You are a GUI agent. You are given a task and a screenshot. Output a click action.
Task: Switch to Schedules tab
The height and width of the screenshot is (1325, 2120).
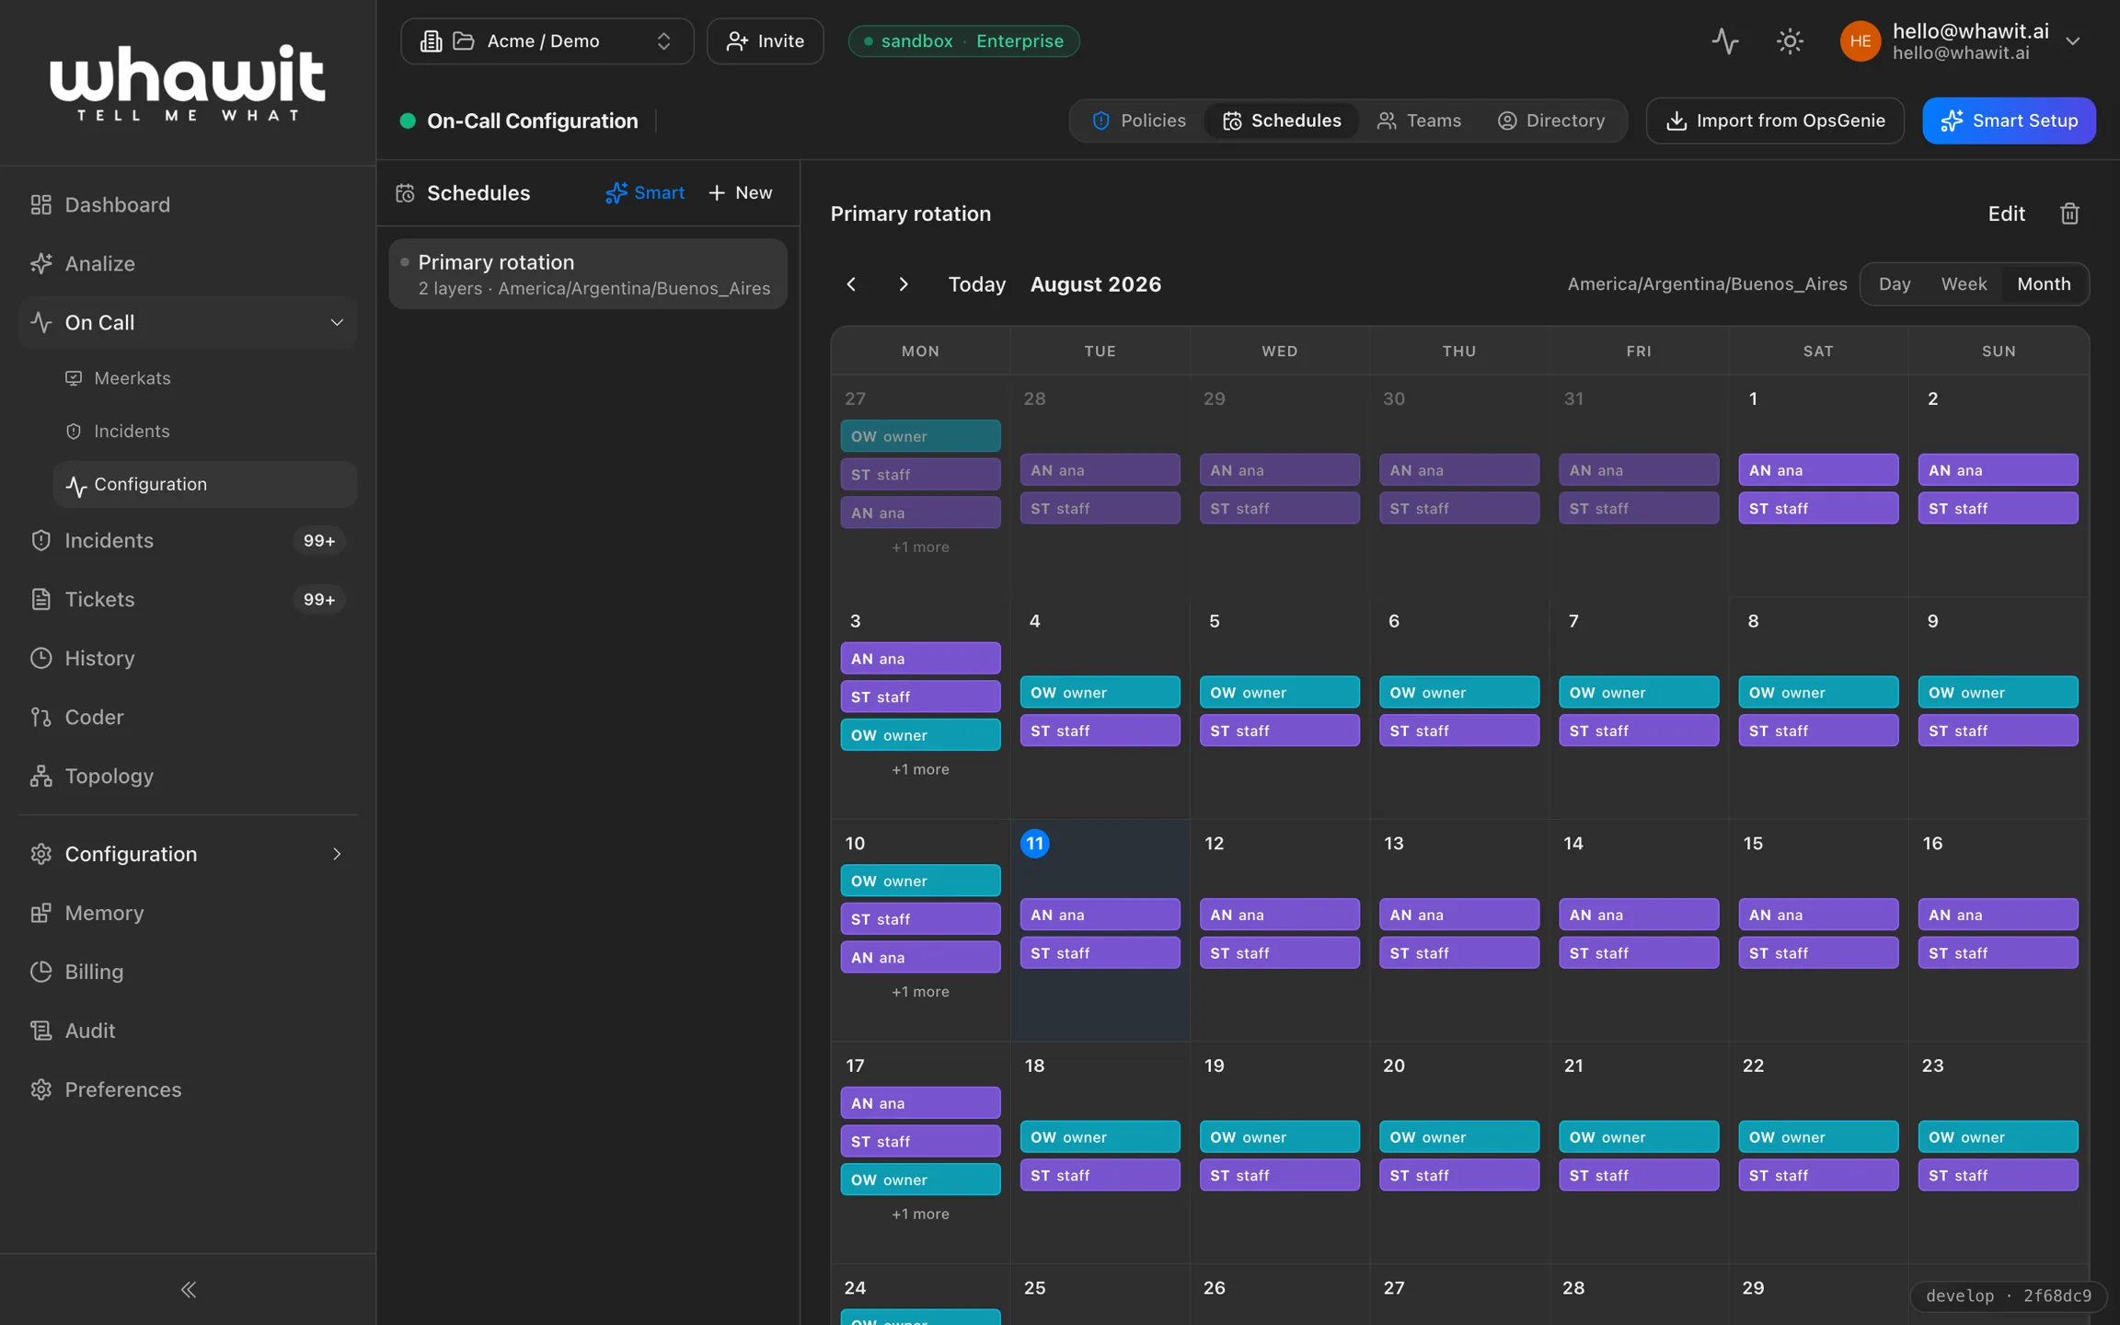click(1281, 121)
